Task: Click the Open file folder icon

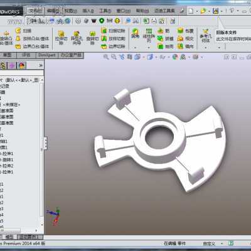Action: point(203,11)
